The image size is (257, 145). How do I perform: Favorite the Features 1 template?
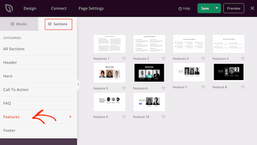point(124,59)
